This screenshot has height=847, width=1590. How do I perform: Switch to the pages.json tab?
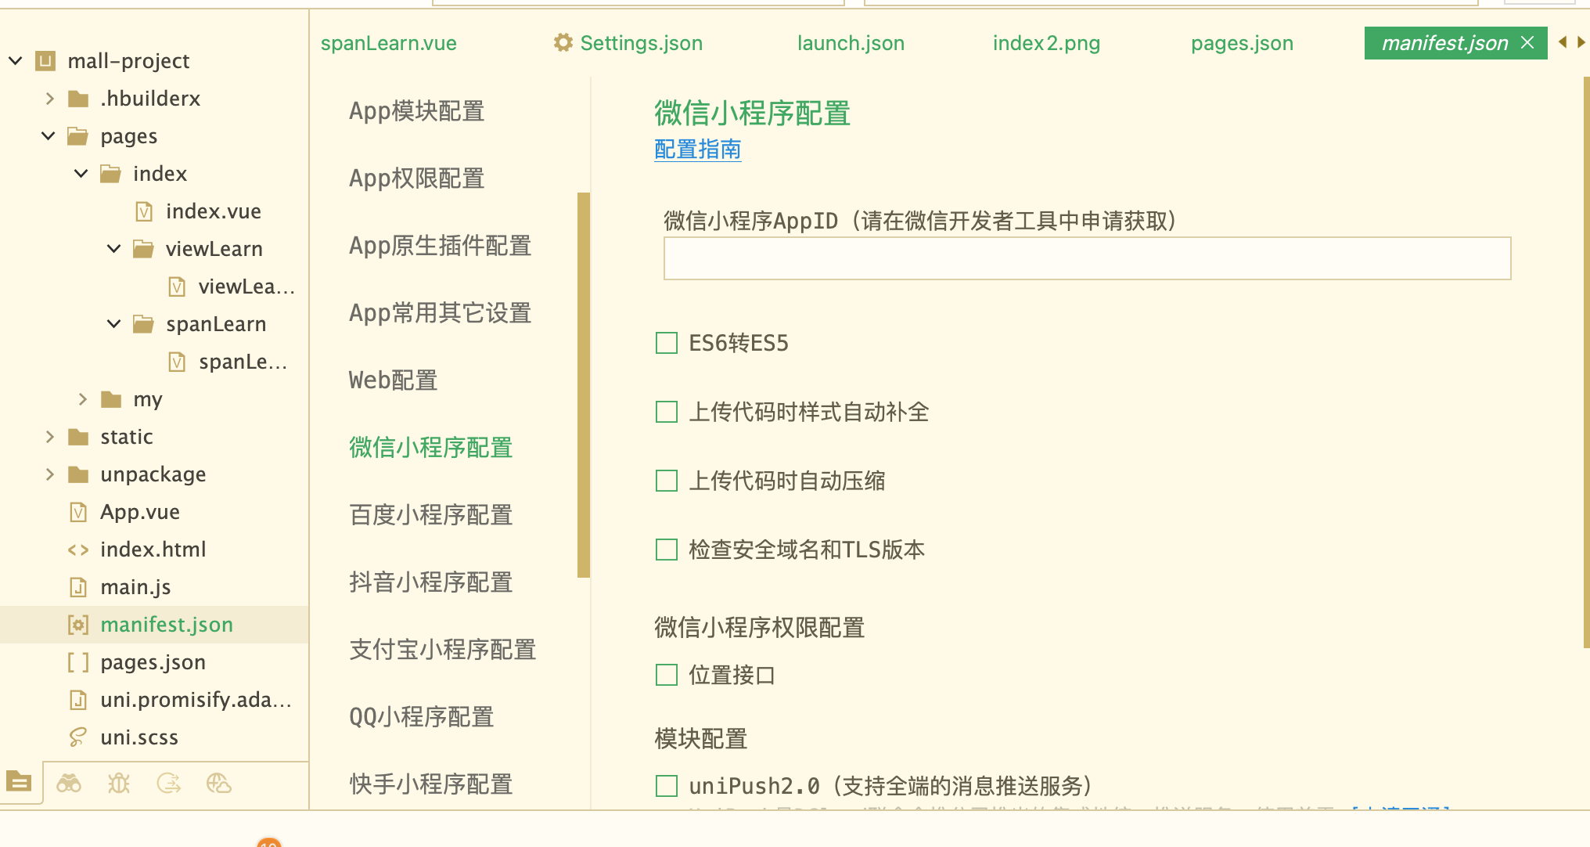coord(1242,43)
